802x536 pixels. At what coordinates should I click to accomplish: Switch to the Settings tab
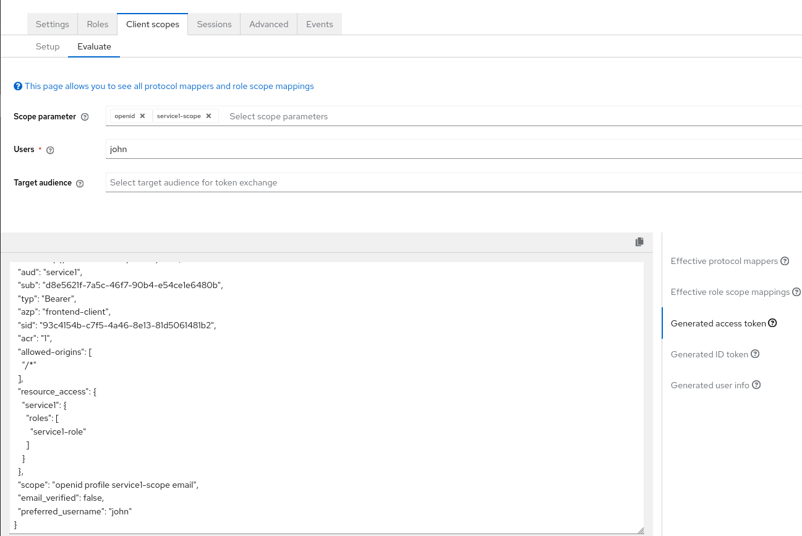[53, 24]
